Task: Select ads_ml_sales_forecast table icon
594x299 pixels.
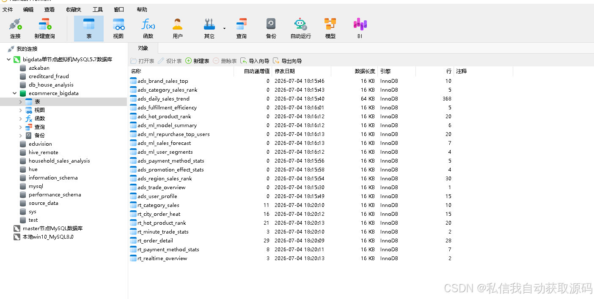Action: [133, 143]
